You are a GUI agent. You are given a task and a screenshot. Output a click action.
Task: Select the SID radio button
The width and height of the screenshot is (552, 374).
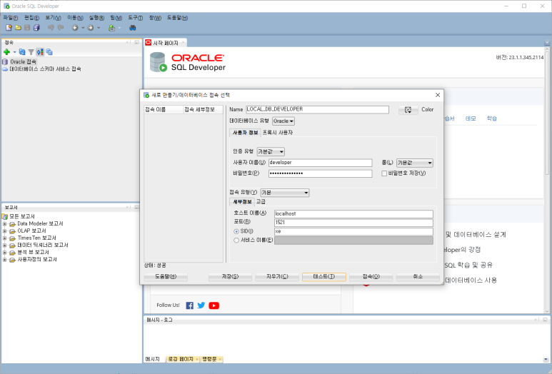click(x=236, y=231)
